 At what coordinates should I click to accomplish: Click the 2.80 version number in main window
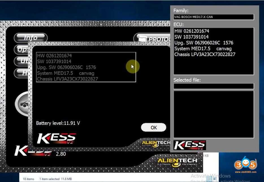pos(61,154)
